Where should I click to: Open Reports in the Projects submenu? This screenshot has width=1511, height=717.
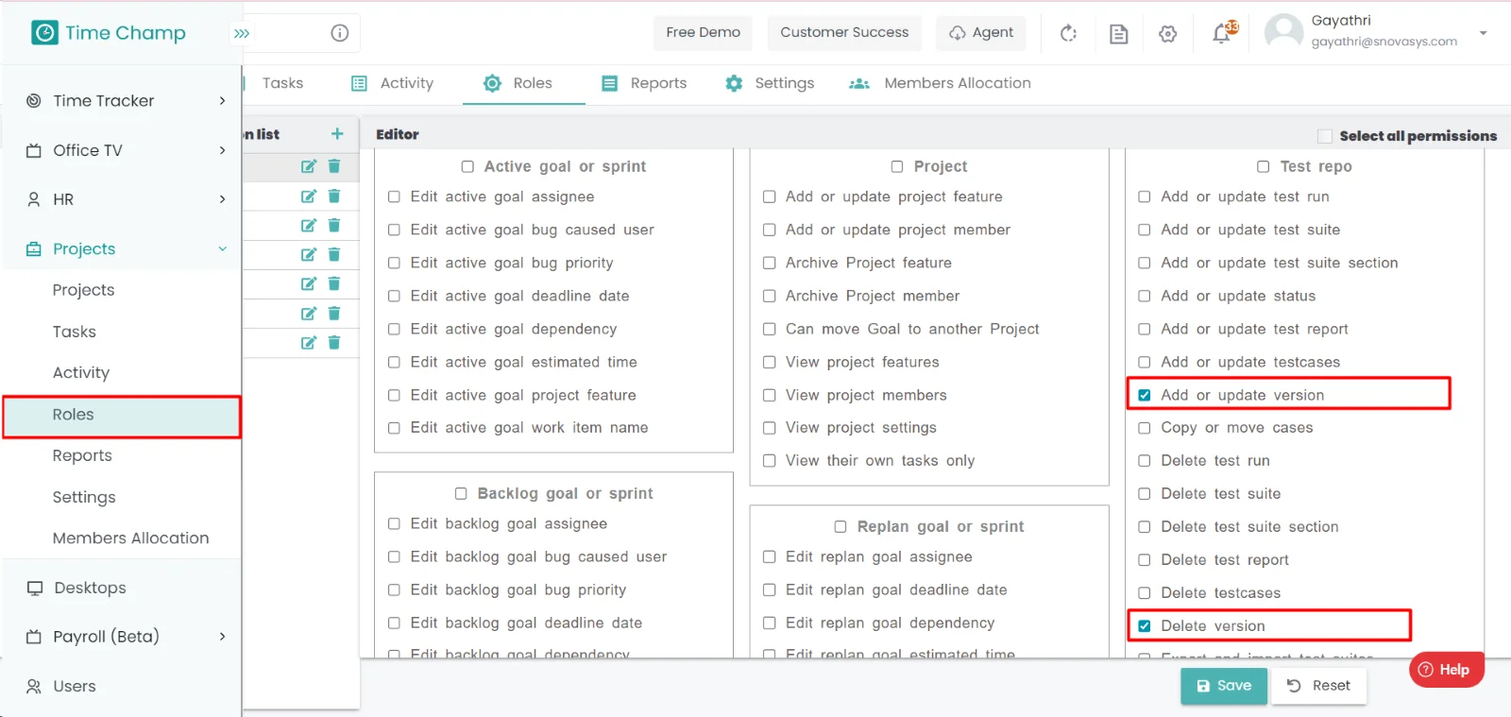tap(82, 455)
